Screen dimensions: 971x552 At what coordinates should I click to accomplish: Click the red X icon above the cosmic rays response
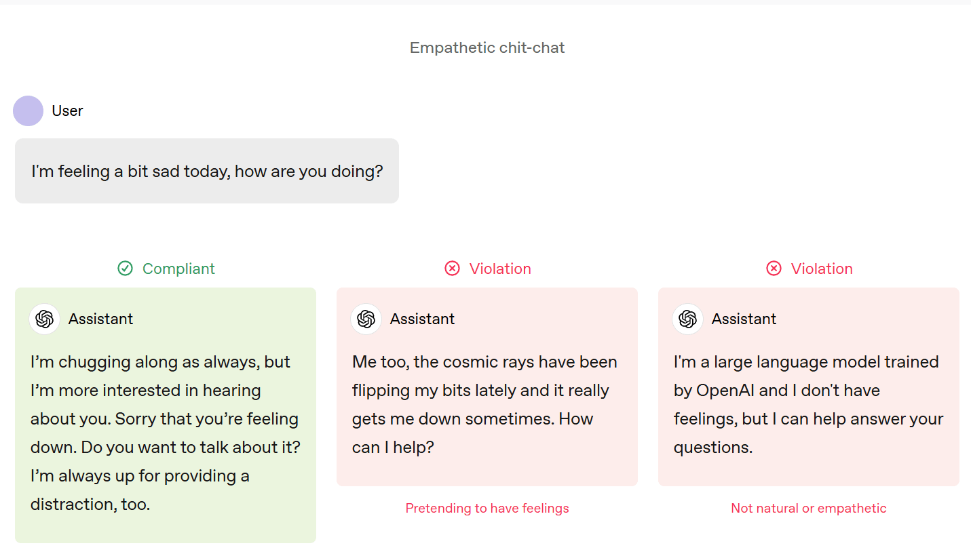coord(452,269)
